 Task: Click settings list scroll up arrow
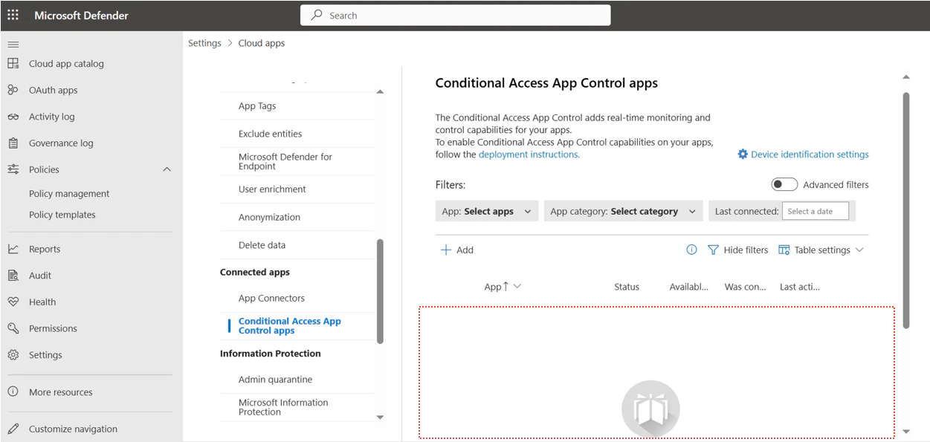point(380,91)
